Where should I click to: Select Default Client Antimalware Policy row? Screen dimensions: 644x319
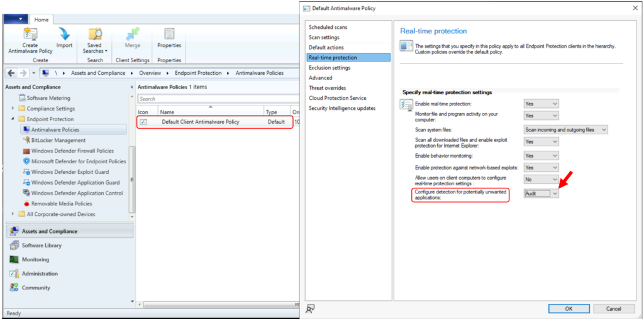click(x=214, y=122)
